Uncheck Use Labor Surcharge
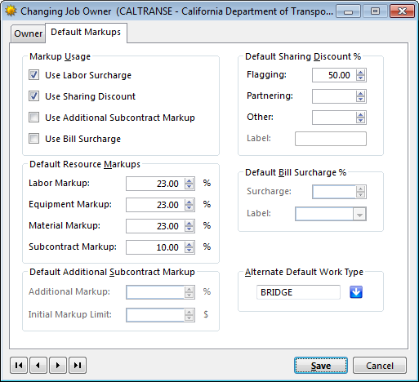Screen dimensions: 419x382 click(x=33, y=75)
